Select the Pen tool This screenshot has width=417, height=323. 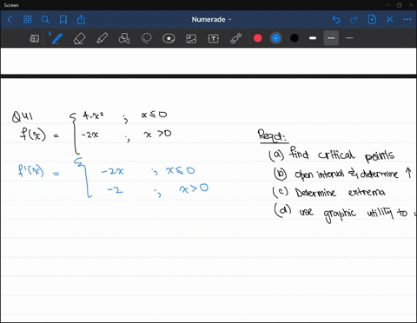point(56,38)
